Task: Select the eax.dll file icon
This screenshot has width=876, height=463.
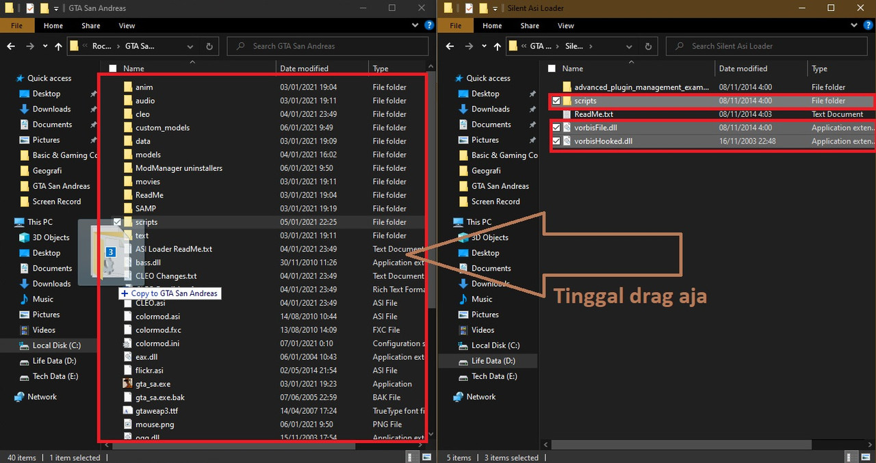Action: (x=128, y=357)
